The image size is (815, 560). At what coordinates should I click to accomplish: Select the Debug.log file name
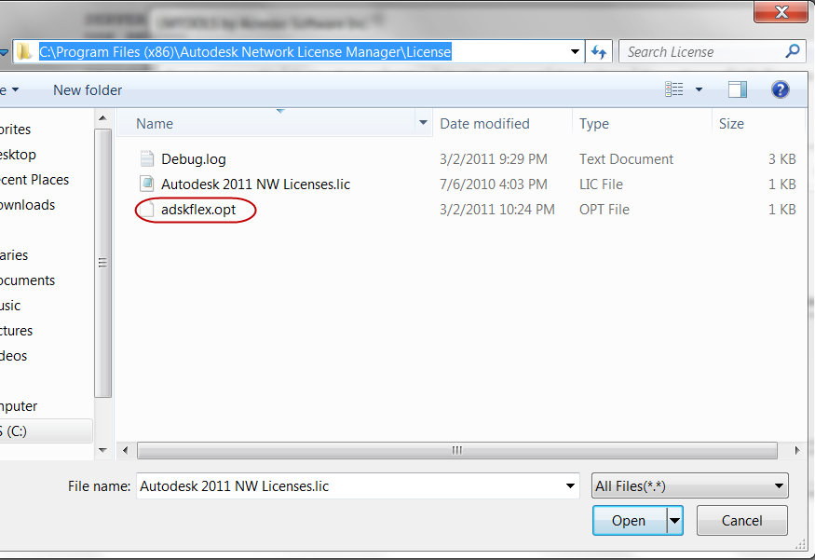[x=194, y=159]
